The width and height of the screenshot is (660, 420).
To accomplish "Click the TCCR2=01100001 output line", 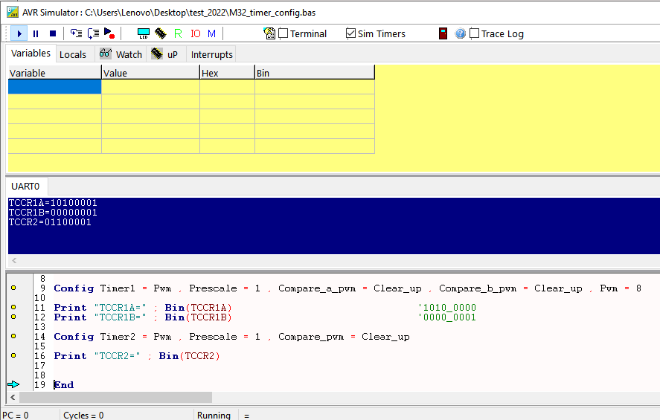I will (50, 222).
